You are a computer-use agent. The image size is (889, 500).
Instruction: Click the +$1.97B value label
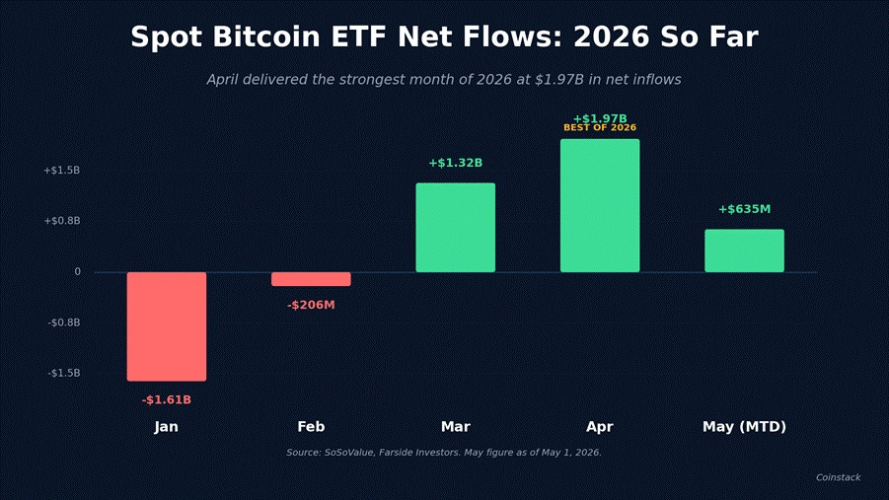point(600,118)
